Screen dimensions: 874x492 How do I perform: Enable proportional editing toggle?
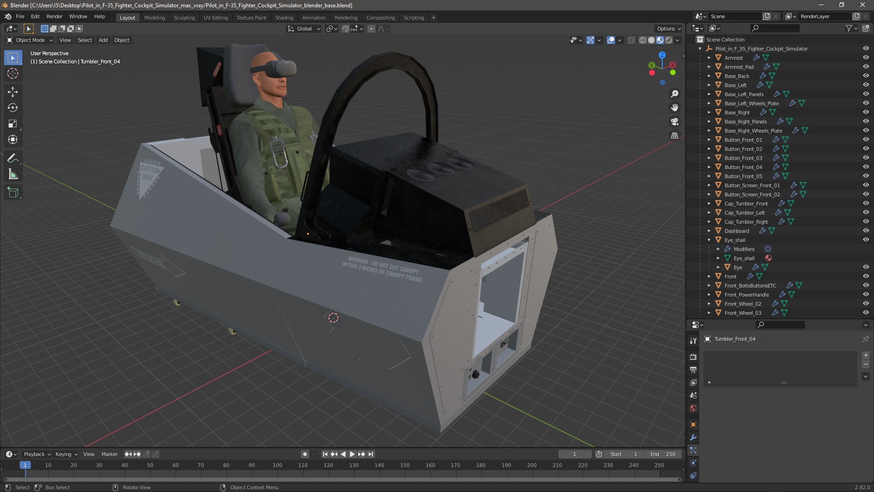(x=371, y=29)
